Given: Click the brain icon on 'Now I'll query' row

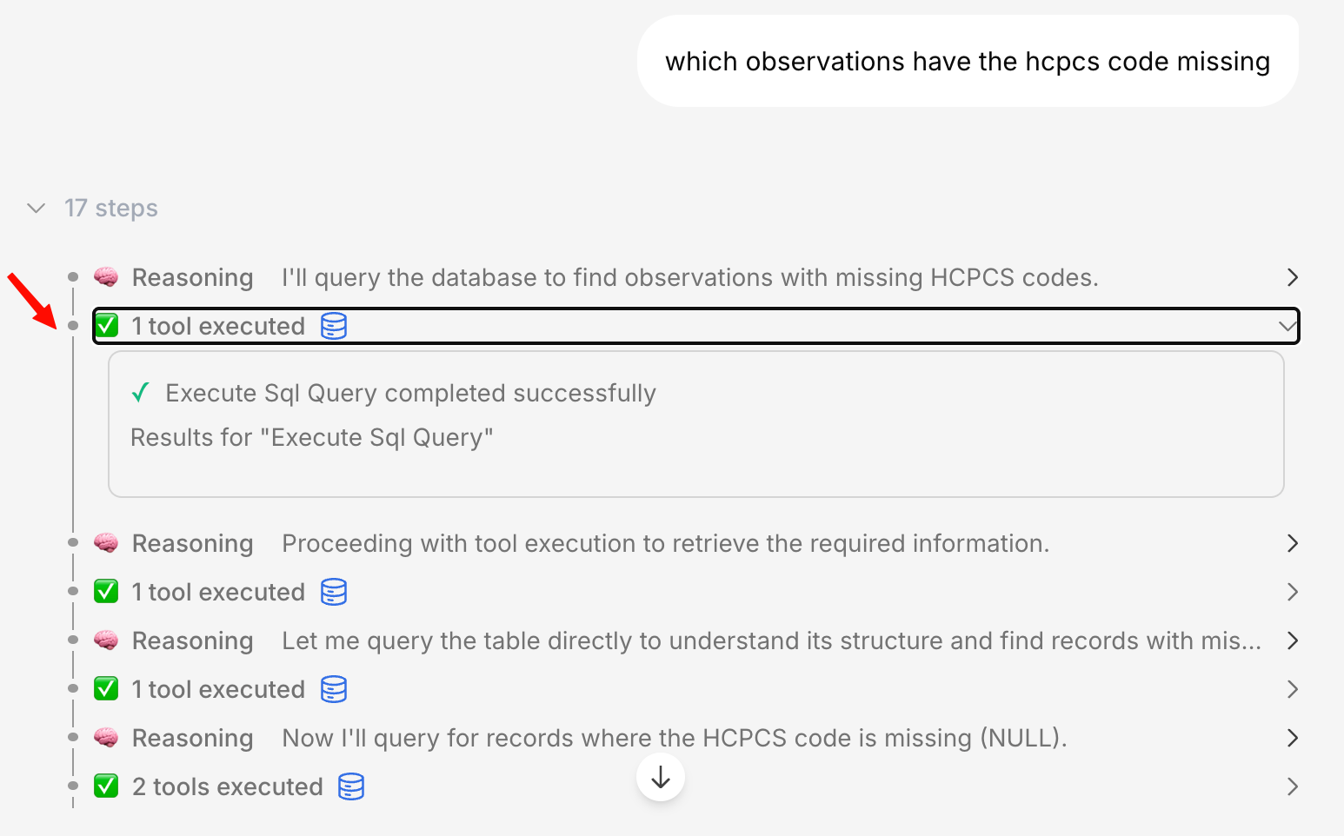Looking at the screenshot, I should [x=106, y=738].
